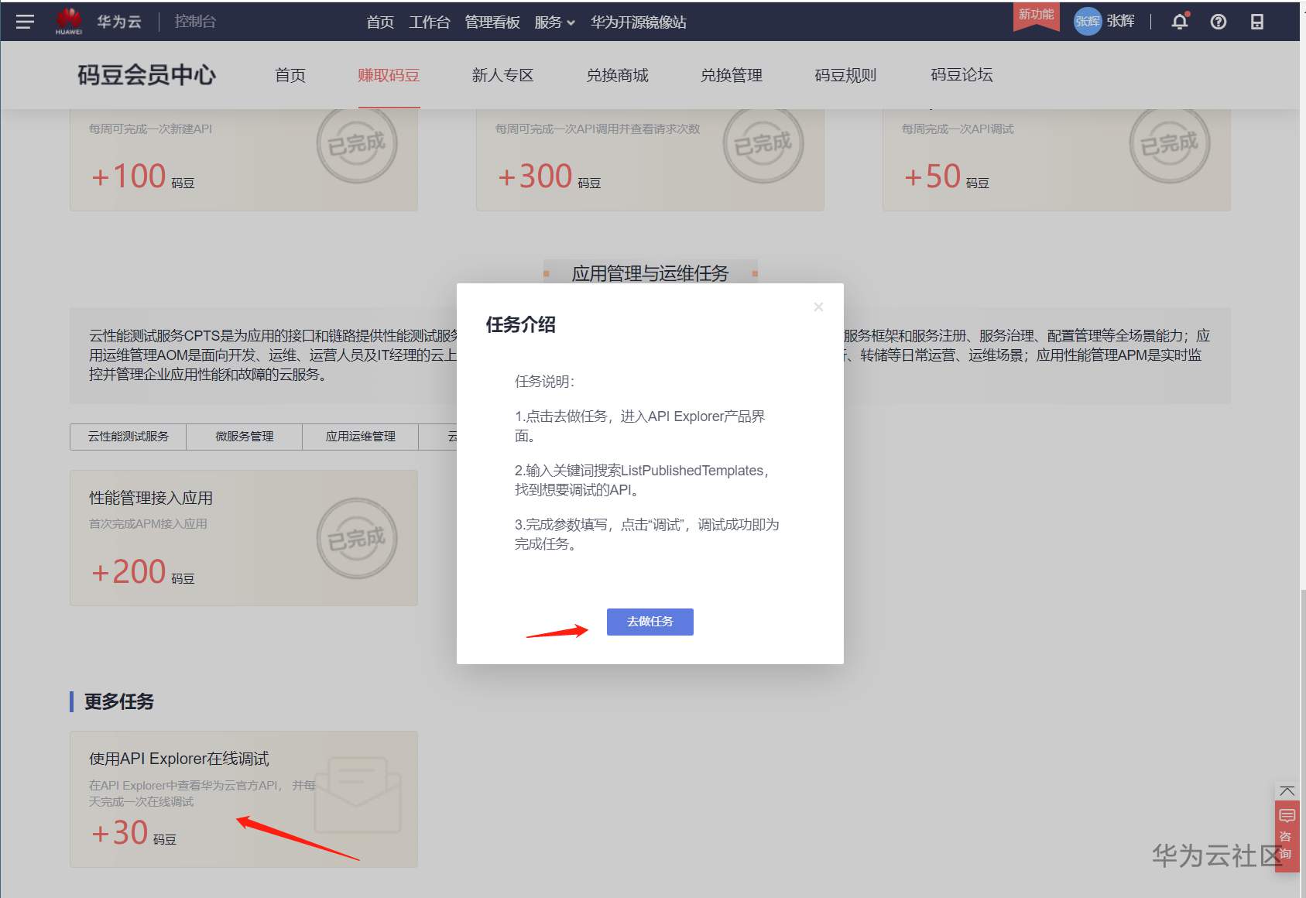Click the step mentioning ListPublishedTemplates

pos(643,480)
